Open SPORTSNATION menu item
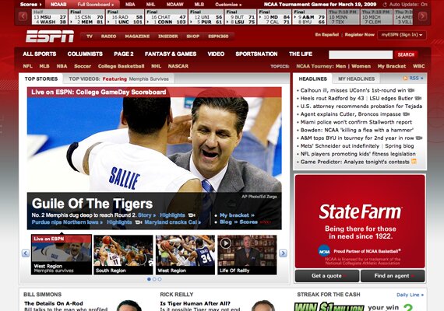The image size is (444, 311). coord(256,54)
